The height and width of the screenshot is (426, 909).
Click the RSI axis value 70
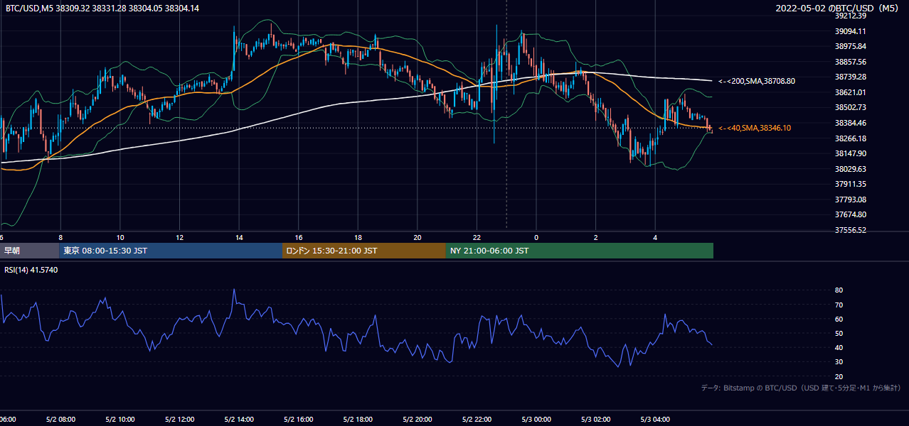coord(839,305)
